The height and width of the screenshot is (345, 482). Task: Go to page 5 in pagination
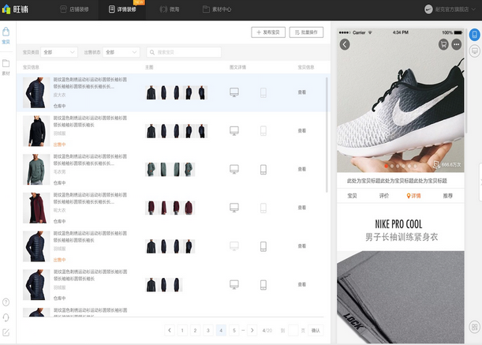(x=234, y=330)
